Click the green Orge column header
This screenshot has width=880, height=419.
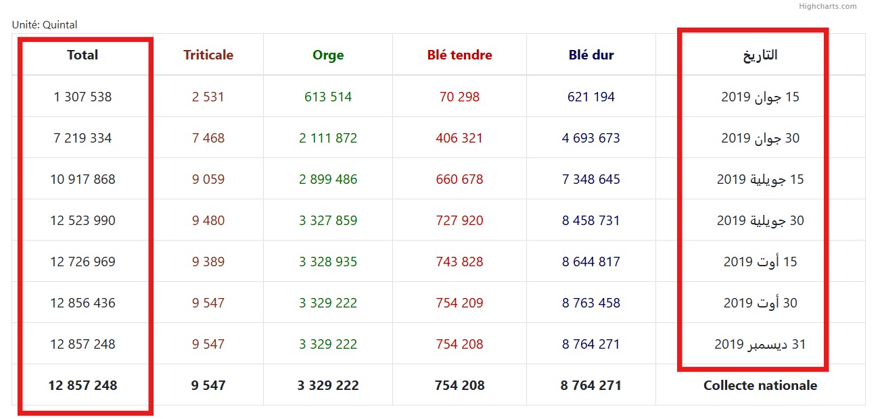click(x=328, y=55)
